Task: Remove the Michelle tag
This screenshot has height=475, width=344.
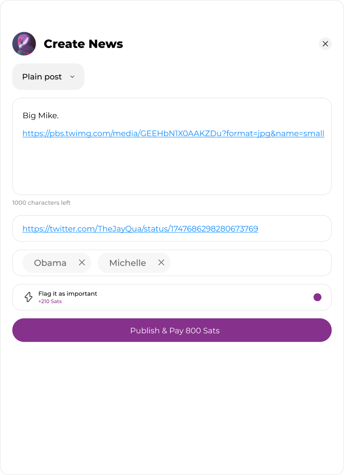Action: [x=161, y=263]
